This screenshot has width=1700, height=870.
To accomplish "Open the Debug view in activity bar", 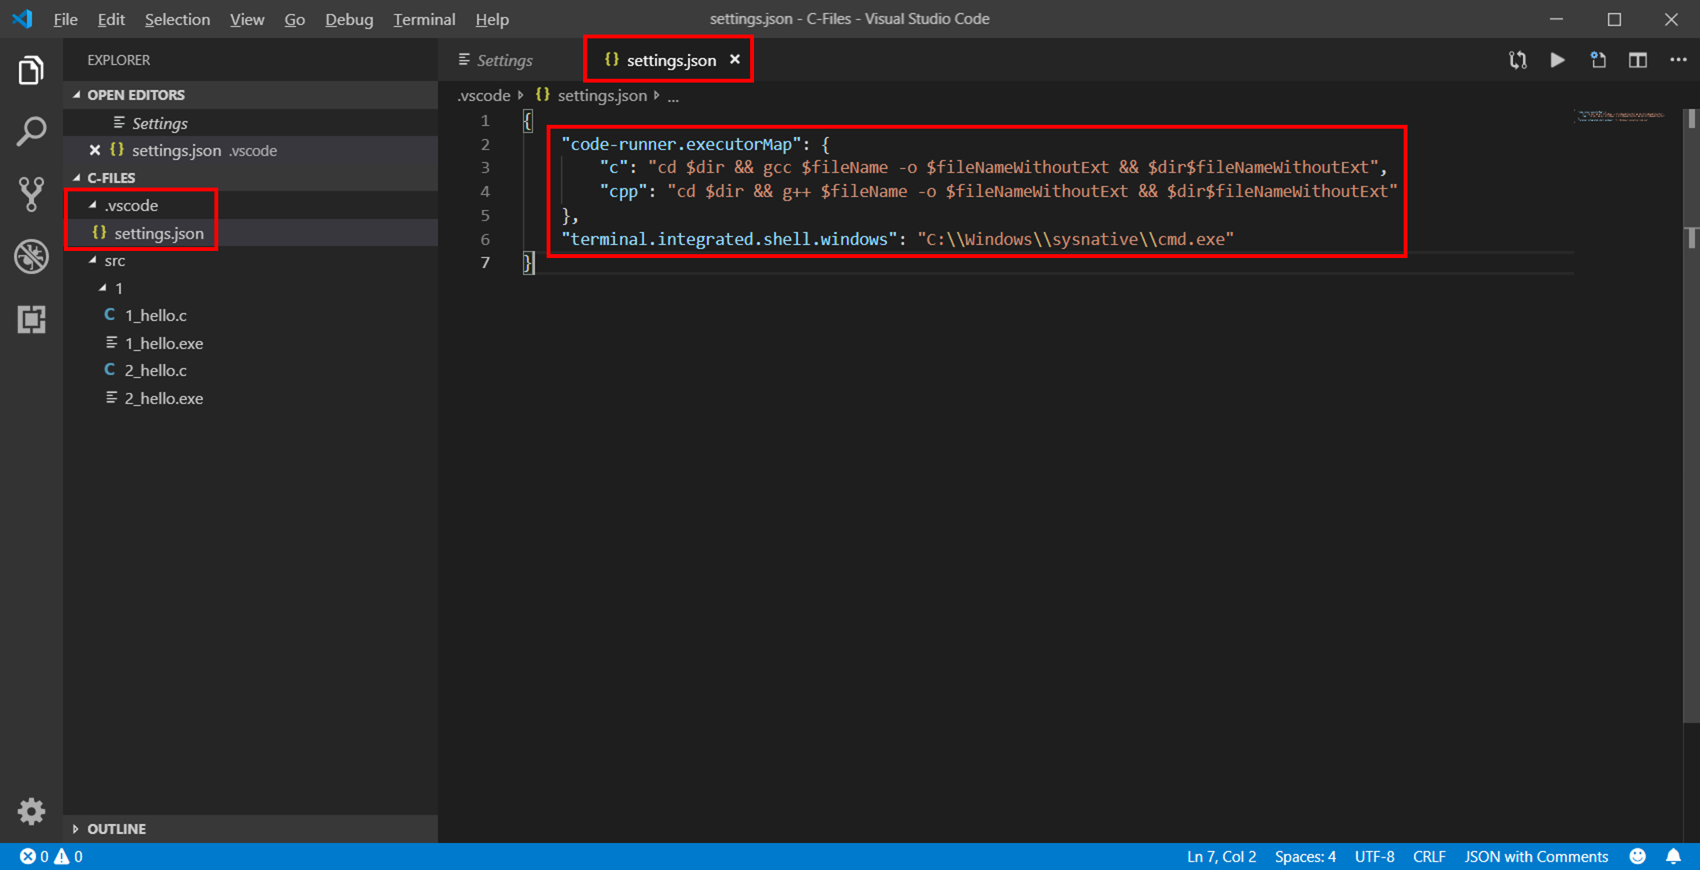I will pyautogui.click(x=31, y=256).
